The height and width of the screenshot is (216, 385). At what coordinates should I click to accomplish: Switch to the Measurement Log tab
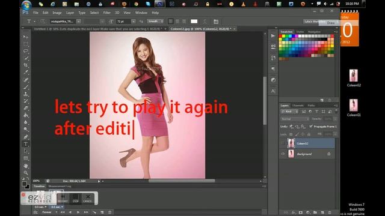(60, 187)
